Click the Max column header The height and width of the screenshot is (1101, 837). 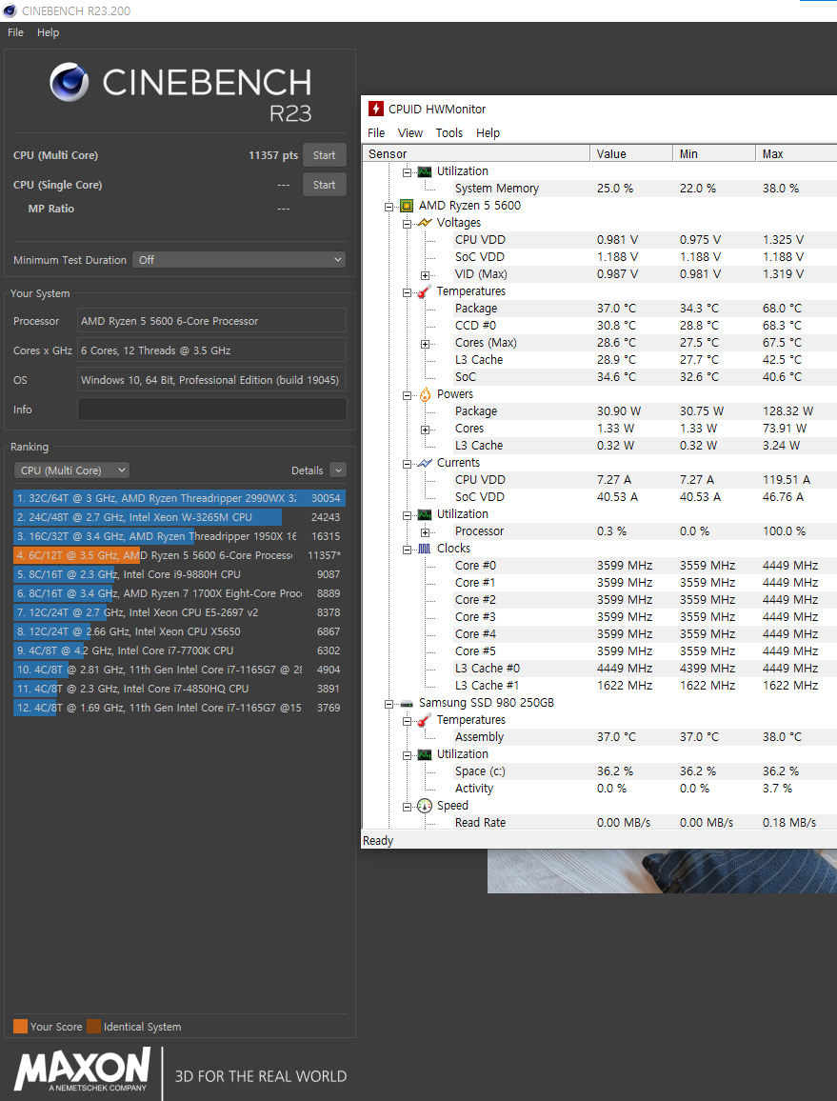(796, 153)
